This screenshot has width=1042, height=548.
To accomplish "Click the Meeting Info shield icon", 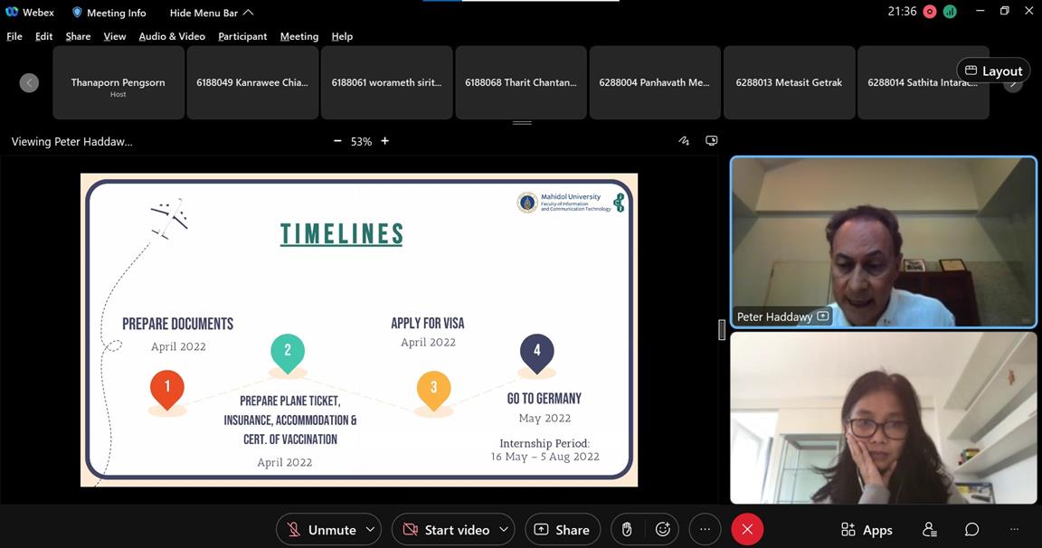I will click(x=77, y=13).
